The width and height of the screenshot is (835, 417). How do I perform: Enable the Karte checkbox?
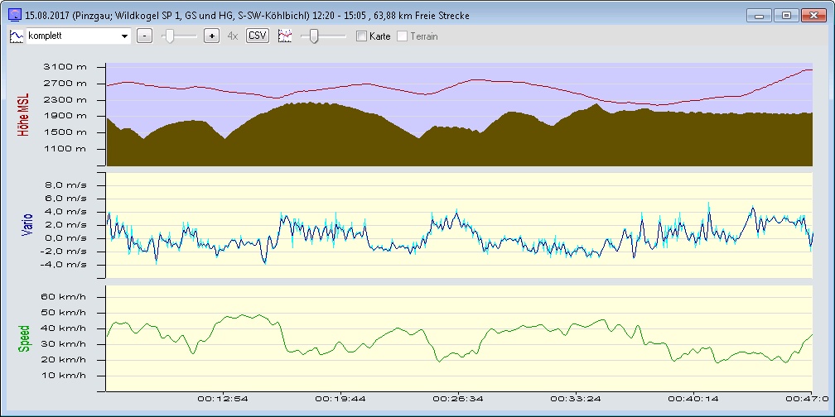(x=361, y=36)
